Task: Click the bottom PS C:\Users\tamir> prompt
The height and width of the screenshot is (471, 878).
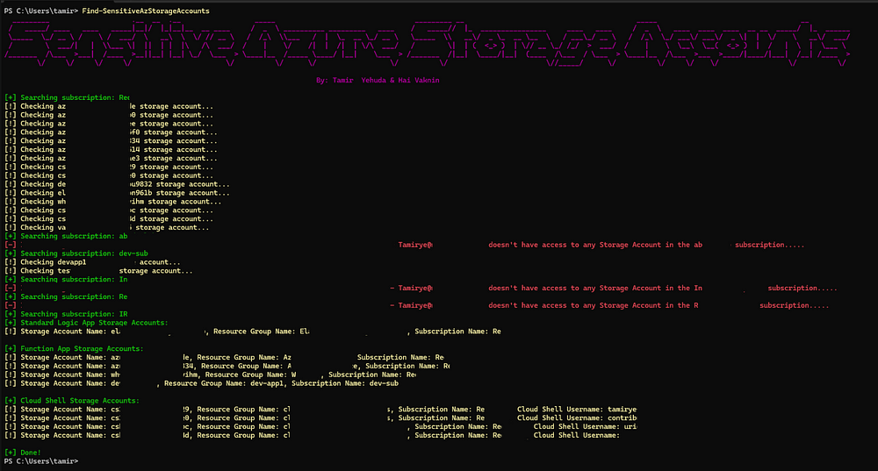Action: click(40, 460)
